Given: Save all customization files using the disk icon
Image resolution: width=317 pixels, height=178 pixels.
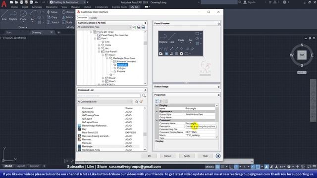Looking at the screenshot, I should point(139,27).
